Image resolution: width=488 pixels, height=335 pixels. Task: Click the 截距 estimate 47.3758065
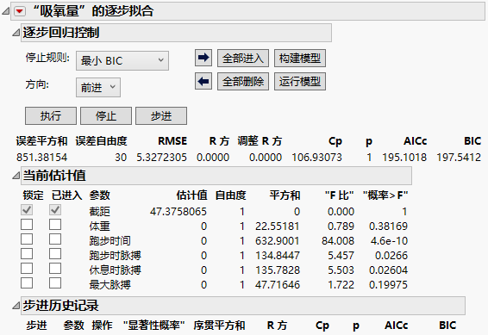tap(178, 212)
